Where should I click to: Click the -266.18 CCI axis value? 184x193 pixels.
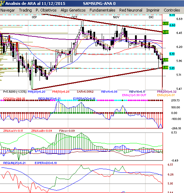[x=176, y=128]
